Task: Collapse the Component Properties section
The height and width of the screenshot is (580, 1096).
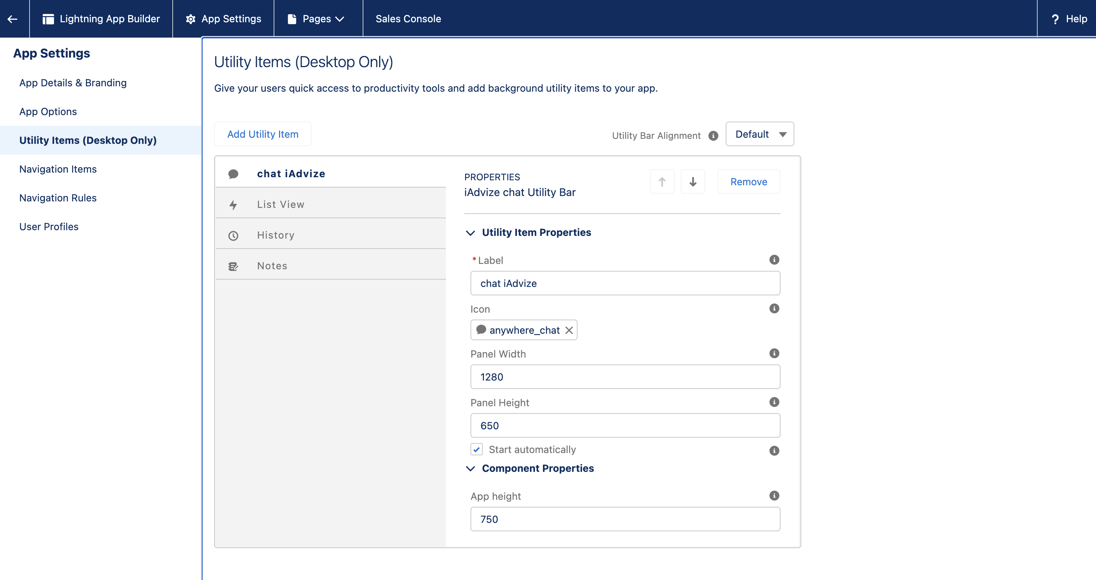Action: point(470,468)
